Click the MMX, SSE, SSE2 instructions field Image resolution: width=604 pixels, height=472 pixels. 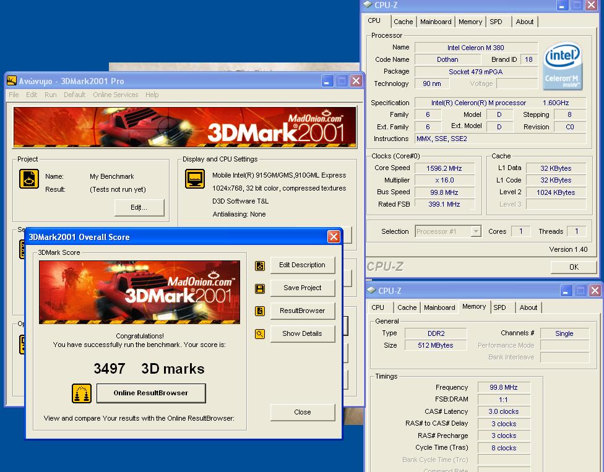click(x=501, y=139)
